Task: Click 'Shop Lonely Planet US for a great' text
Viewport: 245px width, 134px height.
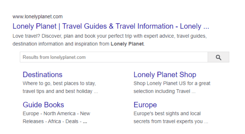Action: [x=172, y=83]
